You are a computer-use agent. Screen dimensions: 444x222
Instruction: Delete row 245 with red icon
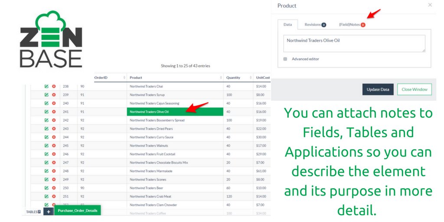click(54, 146)
